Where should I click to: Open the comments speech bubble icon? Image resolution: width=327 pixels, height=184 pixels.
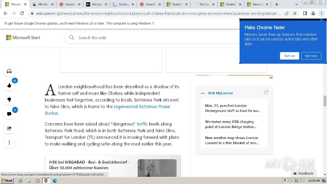click(x=9, y=114)
